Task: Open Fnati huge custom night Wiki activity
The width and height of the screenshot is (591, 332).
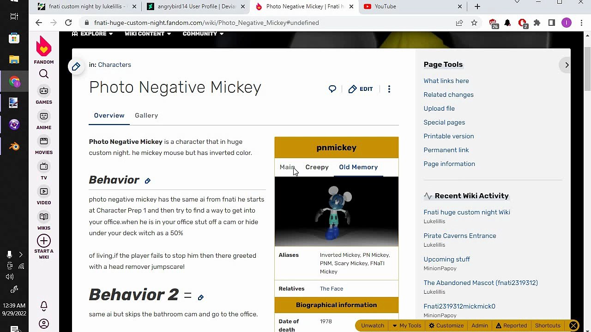Action: coord(467,212)
